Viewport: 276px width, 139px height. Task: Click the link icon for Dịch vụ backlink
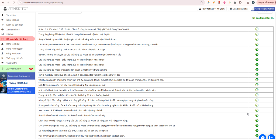click(x=2, y=69)
